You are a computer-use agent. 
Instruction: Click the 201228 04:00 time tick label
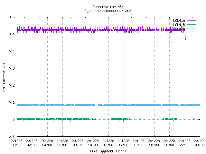pyautogui.click(x=47, y=143)
